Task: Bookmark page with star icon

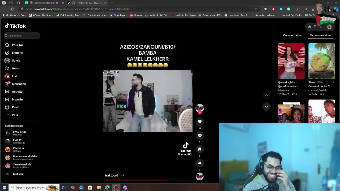Action: [256, 9]
